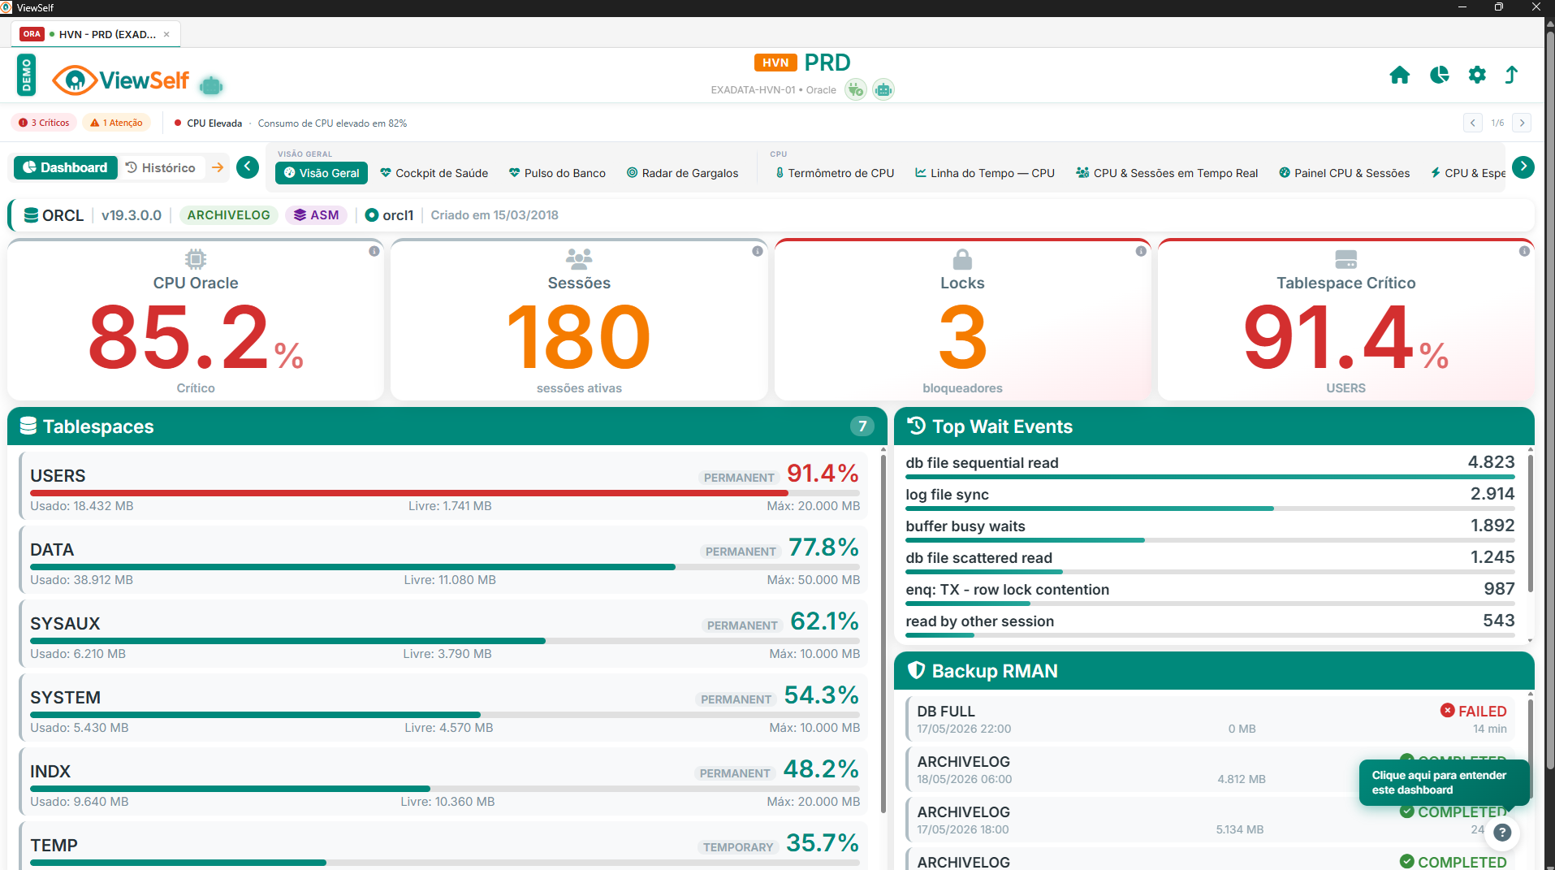Click the info icon on Tablespace Crítico card
Screen dimensions: 1555x870
[1524, 251]
